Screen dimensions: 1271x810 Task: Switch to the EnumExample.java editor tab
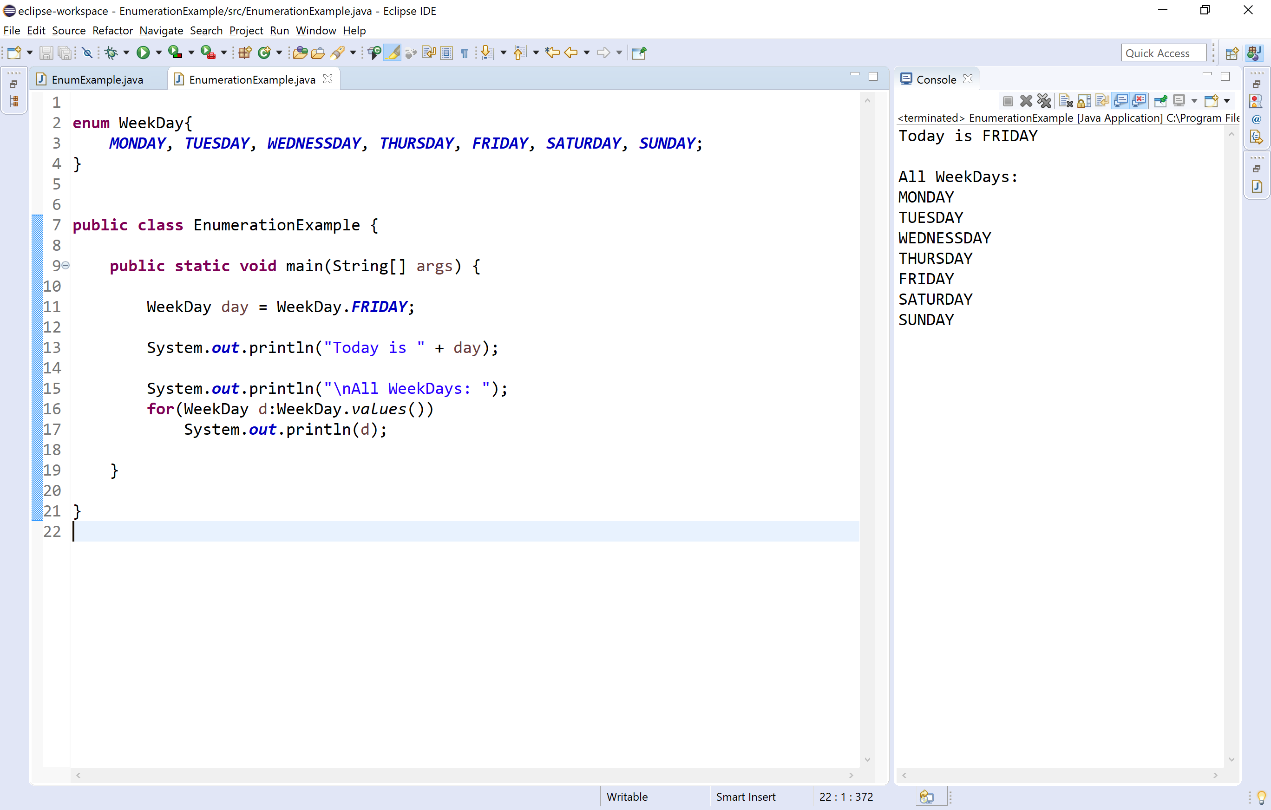pos(98,79)
